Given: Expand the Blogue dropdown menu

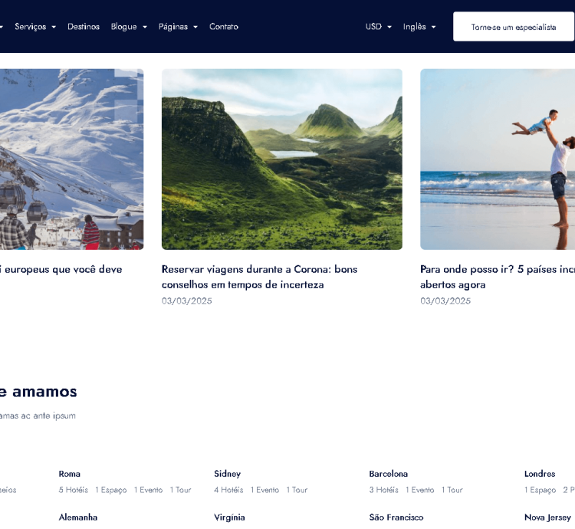Looking at the screenshot, I should tap(128, 27).
